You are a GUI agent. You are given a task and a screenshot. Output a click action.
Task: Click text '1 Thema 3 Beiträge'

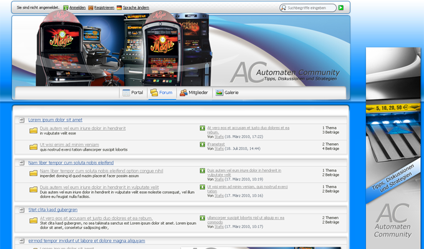point(330,130)
